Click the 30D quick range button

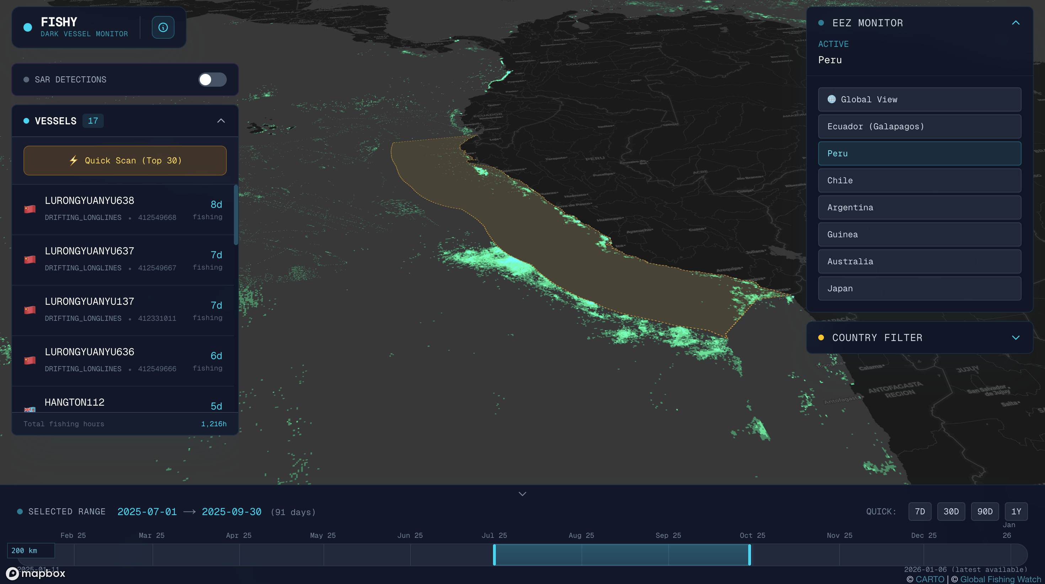(x=951, y=512)
